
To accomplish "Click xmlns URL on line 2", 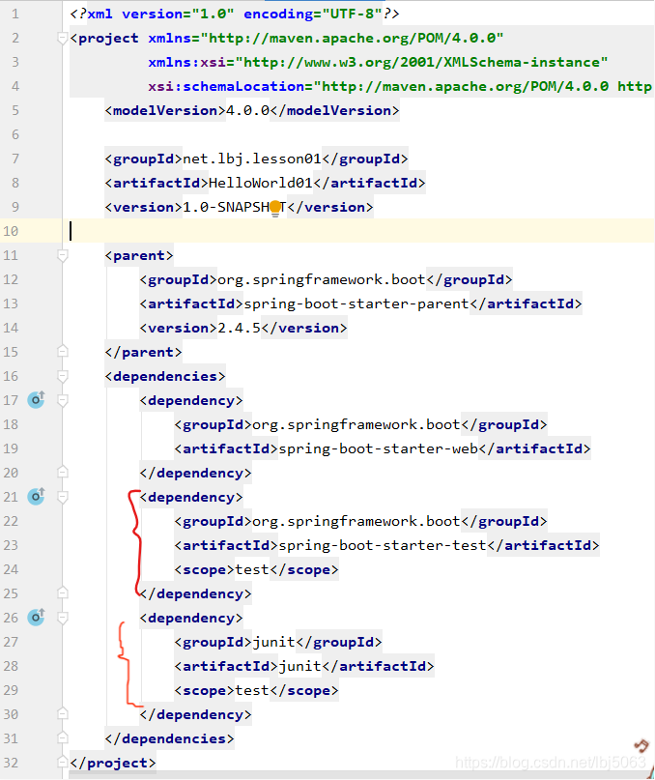I will [352, 39].
